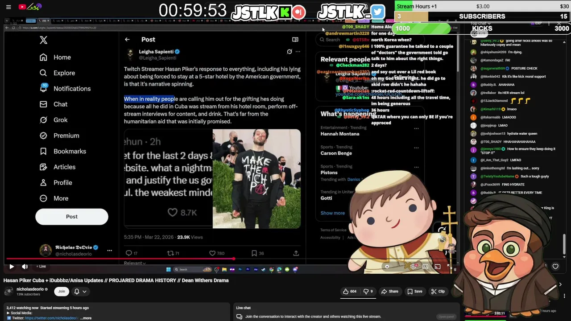Expand the description with ...more
This screenshot has width=571, height=321.
[x=87, y=318]
